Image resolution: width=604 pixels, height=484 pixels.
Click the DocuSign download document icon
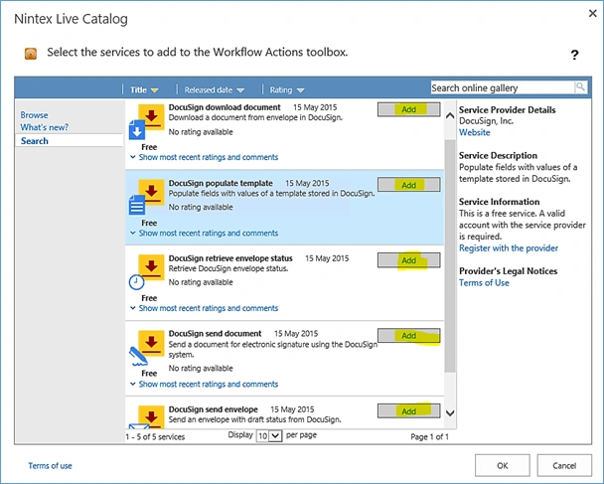[x=146, y=121]
